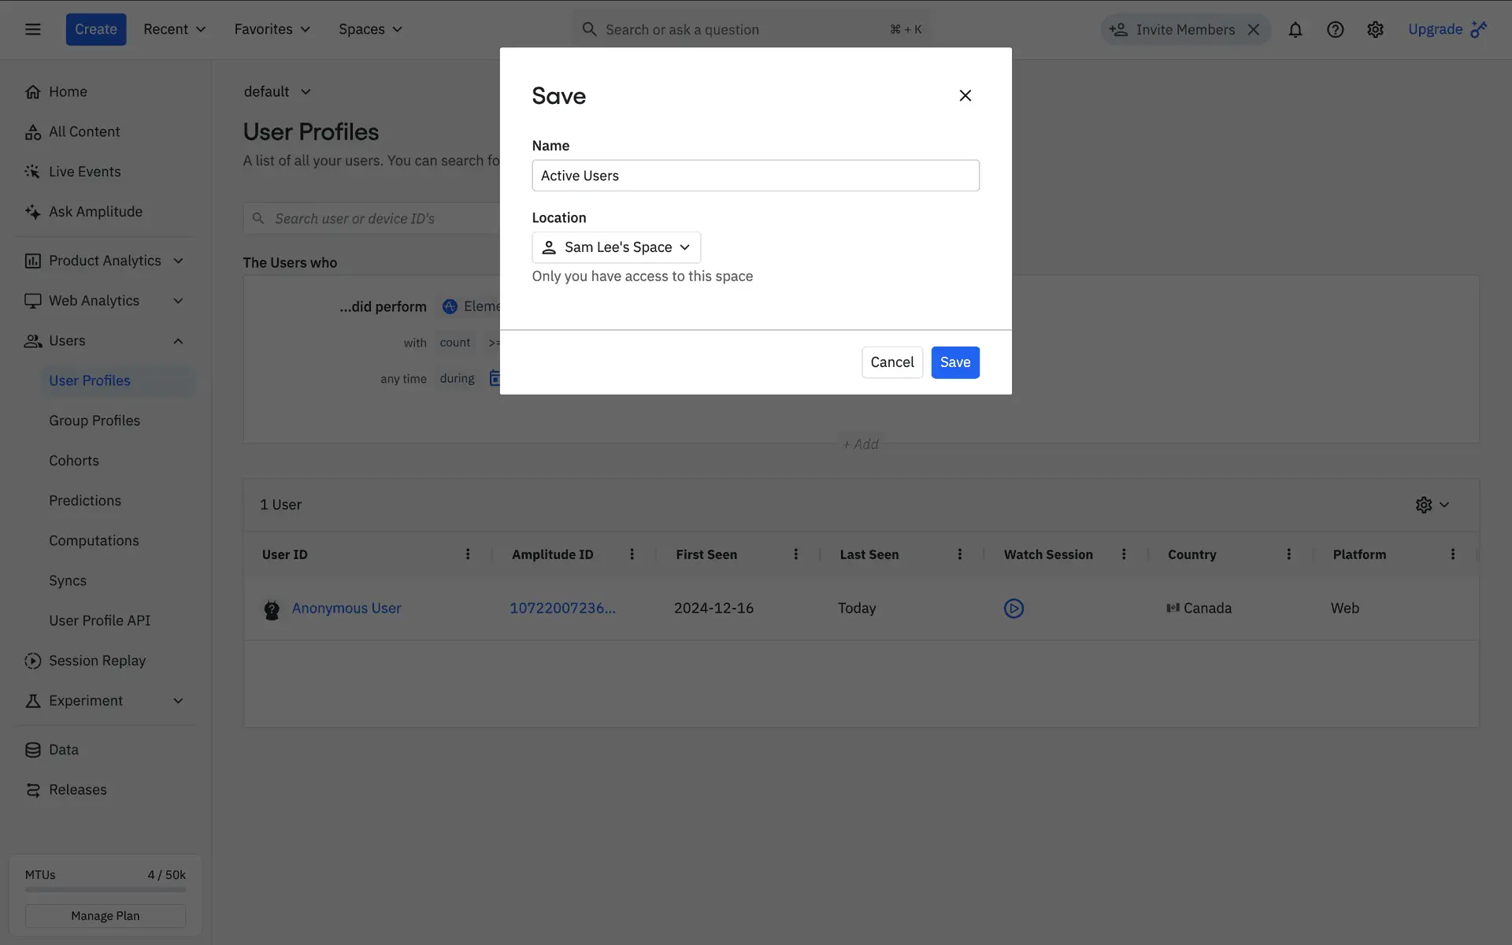The image size is (1512, 945).
Task: Click the Cancel button
Action: (x=891, y=362)
